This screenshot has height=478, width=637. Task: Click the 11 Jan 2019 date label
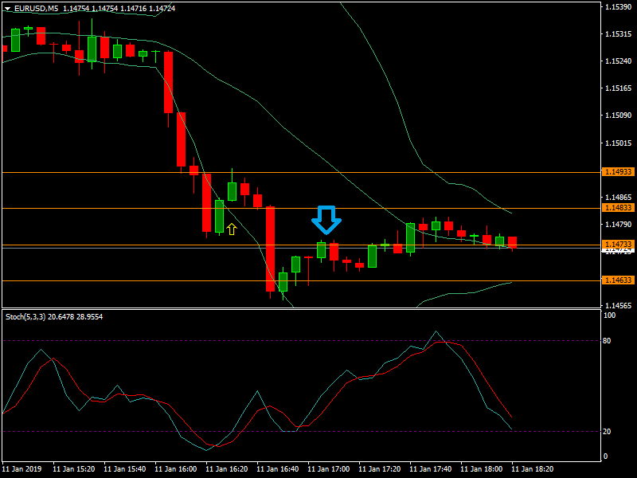[21, 469]
